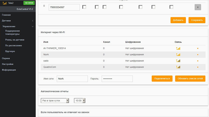Click orange status dot in AI-THINKER_15E014 row

point(197,48)
